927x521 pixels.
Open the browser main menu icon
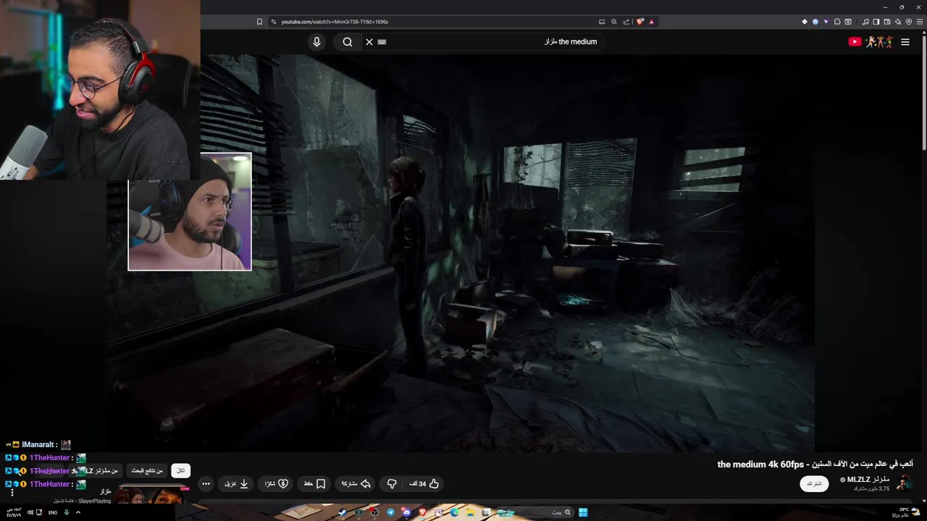pos(920,22)
